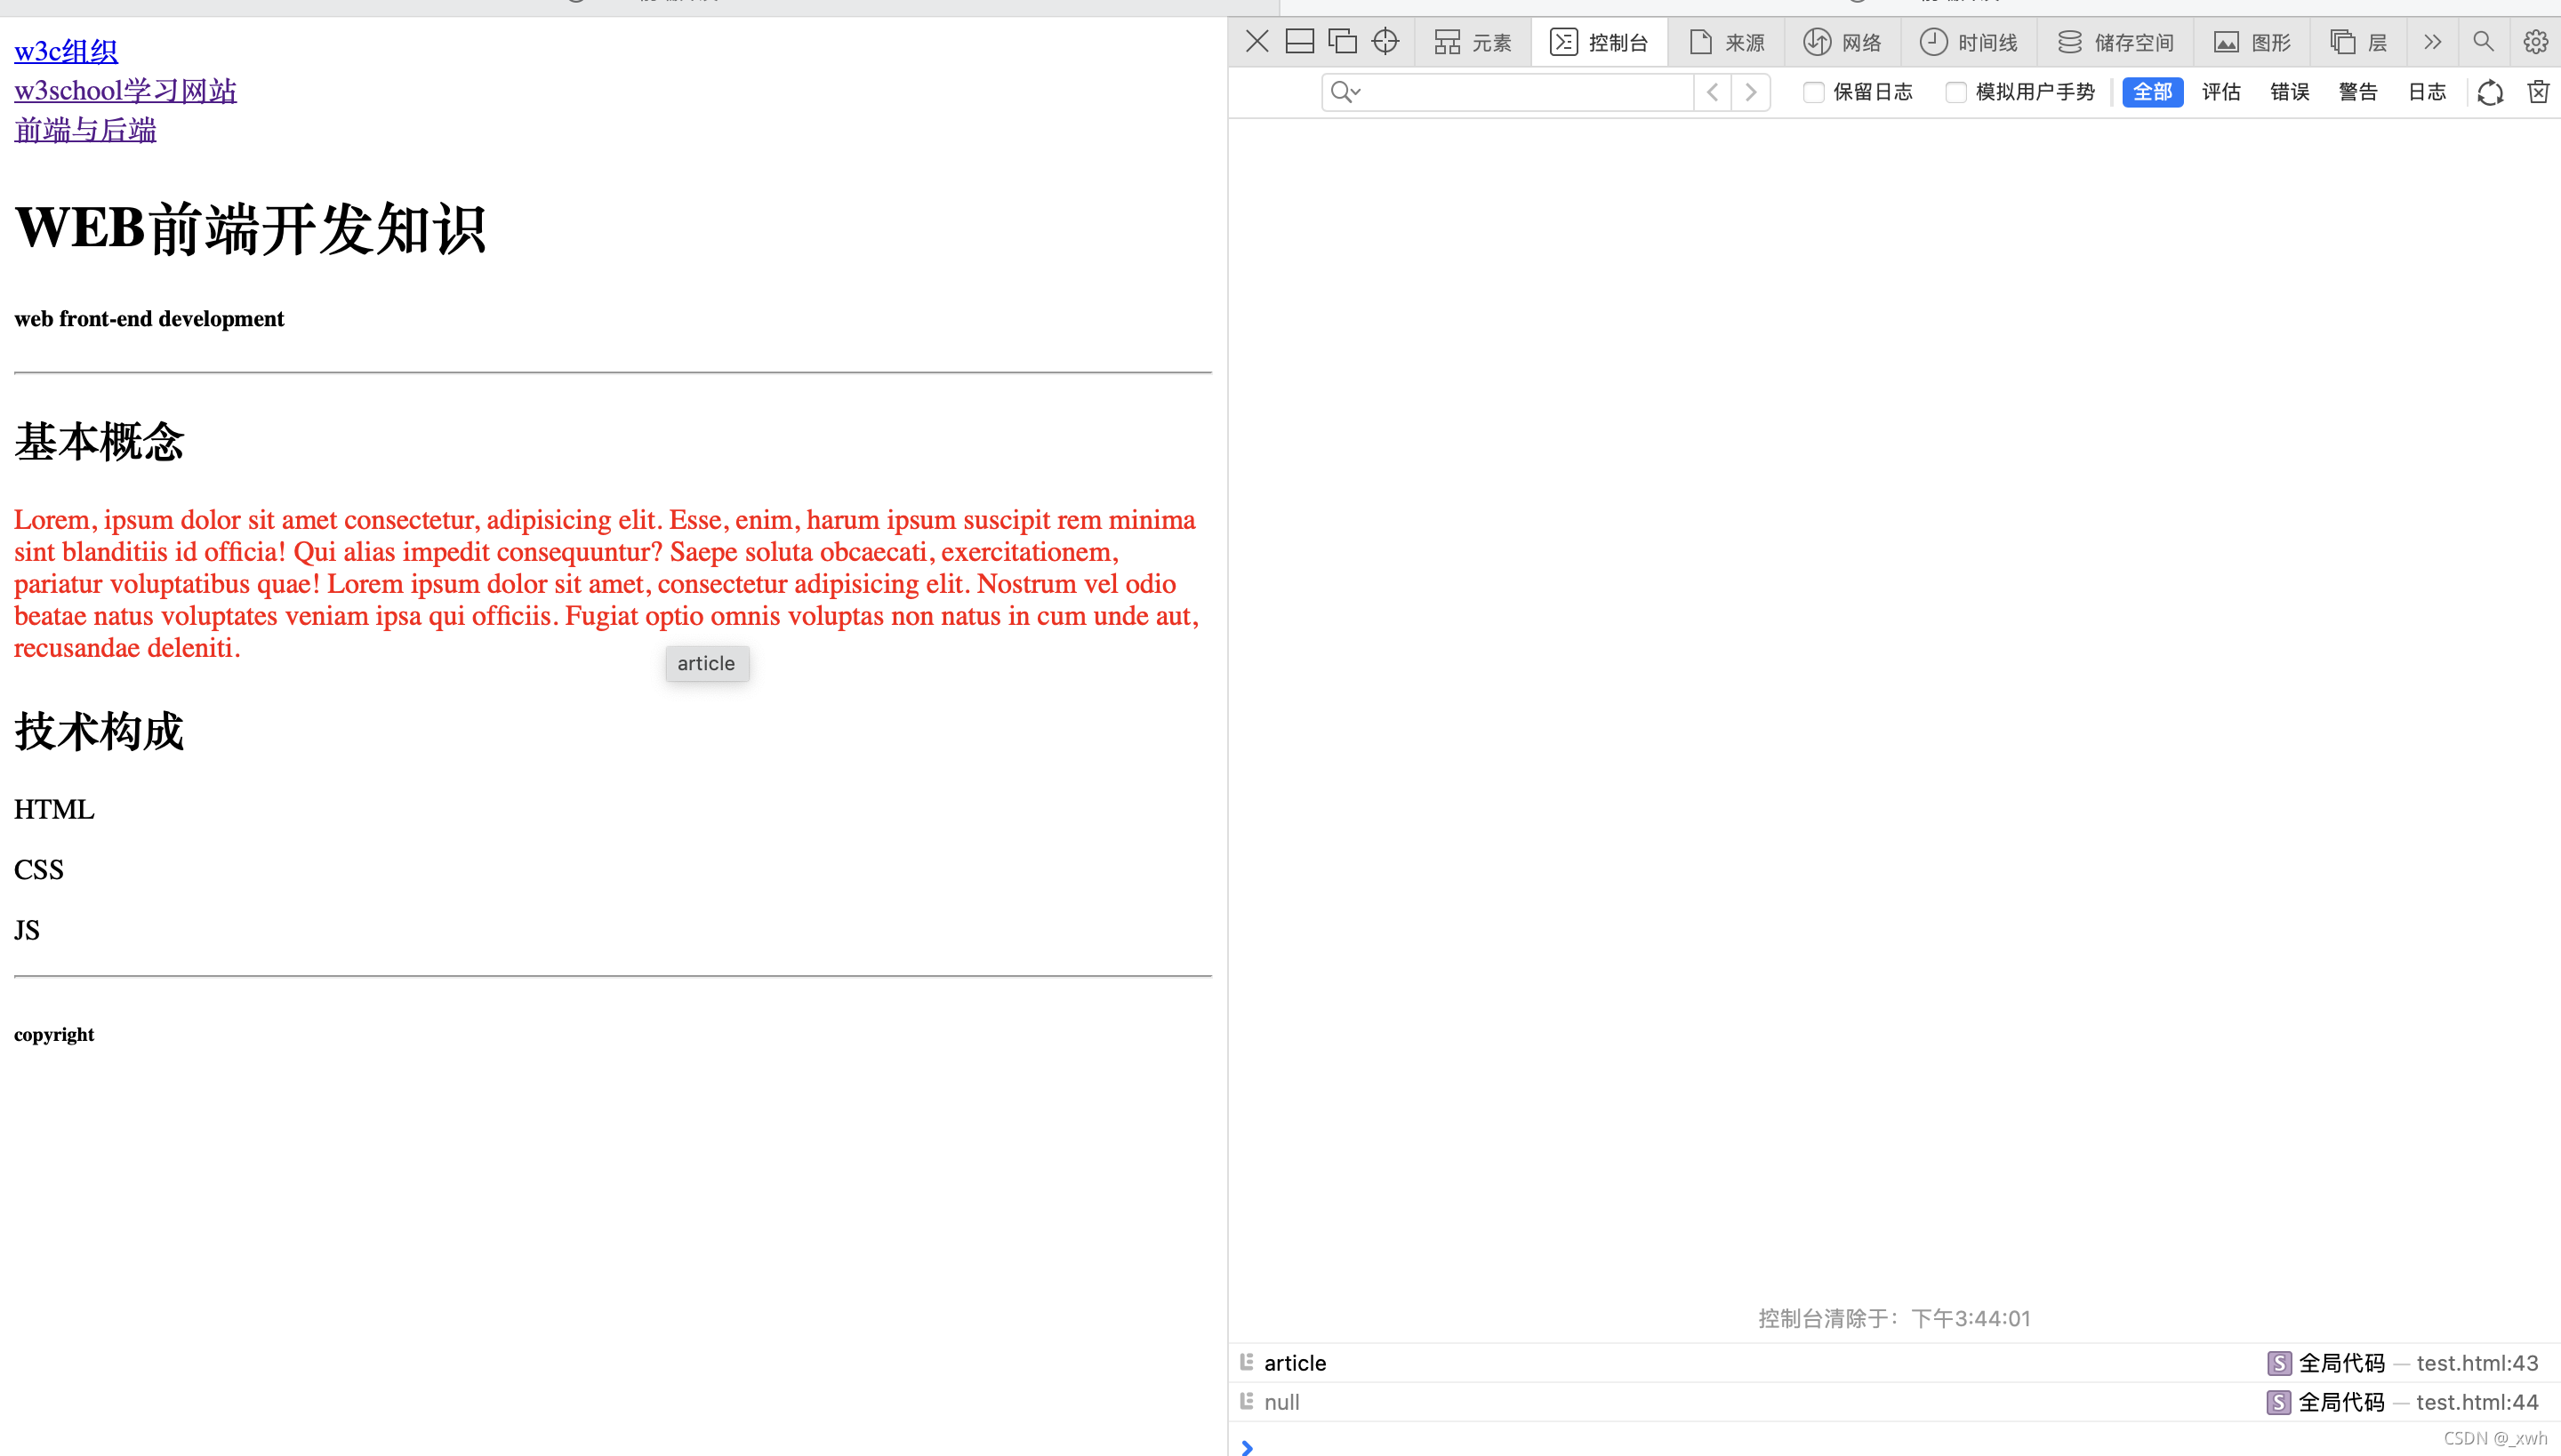Clear console with trash icon

2538,92
